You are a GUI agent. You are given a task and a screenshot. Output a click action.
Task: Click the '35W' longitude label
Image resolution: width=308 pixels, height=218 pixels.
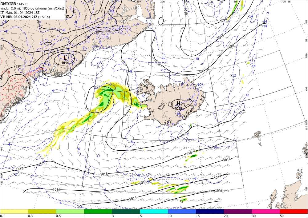90,1
